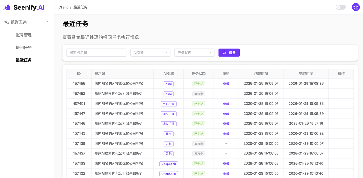Click the purple 北 avatar icon
The image size is (363, 178).
(x=356, y=7)
